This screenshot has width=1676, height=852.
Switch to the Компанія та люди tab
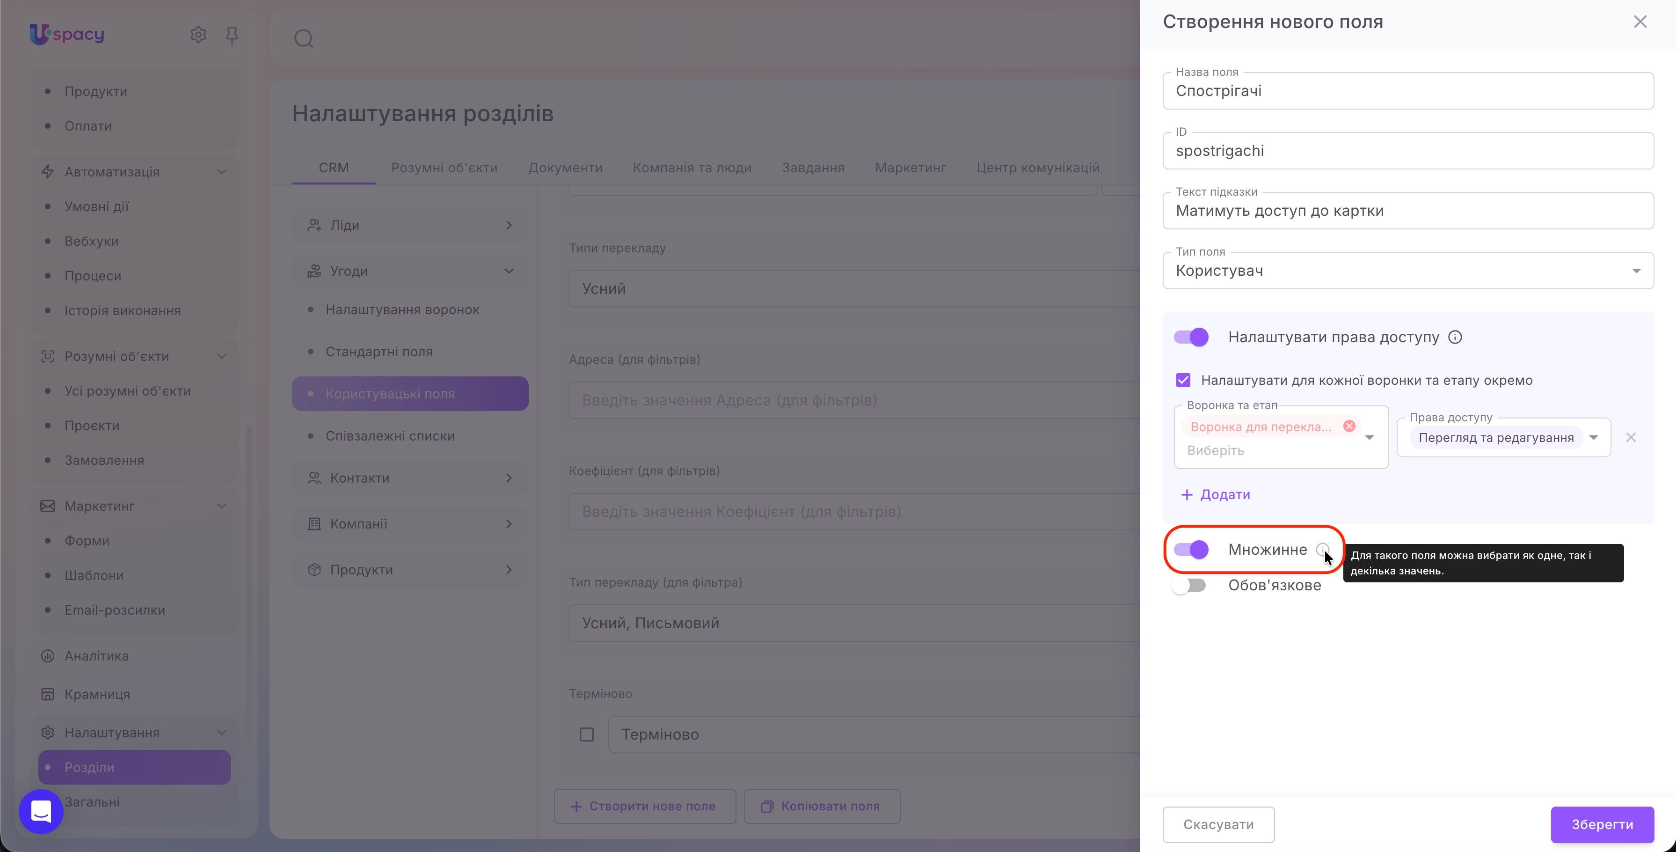(692, 168)
